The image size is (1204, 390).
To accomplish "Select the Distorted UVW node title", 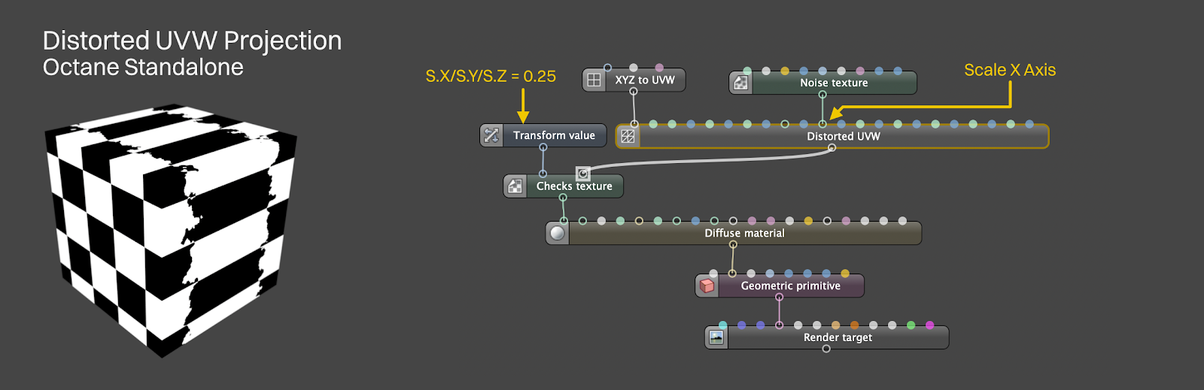I will (843, 136).
